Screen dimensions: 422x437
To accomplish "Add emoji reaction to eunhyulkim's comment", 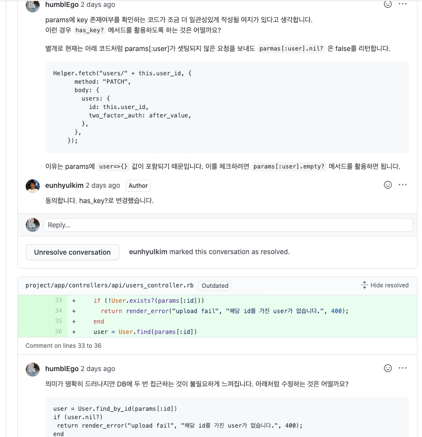I will [388, 185].
